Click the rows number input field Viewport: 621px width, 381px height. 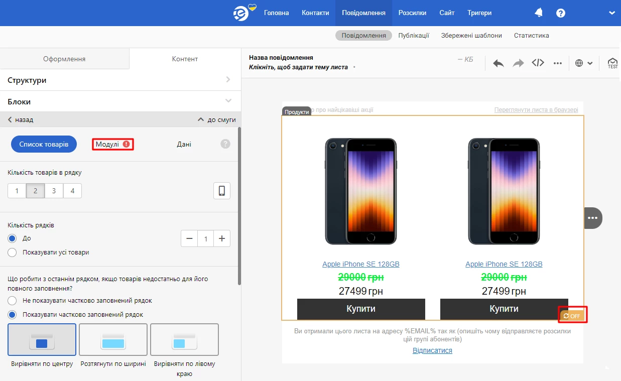(x=206, y=238)
